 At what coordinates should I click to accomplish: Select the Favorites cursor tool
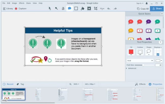50,9
